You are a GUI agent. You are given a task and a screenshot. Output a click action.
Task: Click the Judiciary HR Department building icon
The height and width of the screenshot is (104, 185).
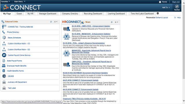click(4, 82)
